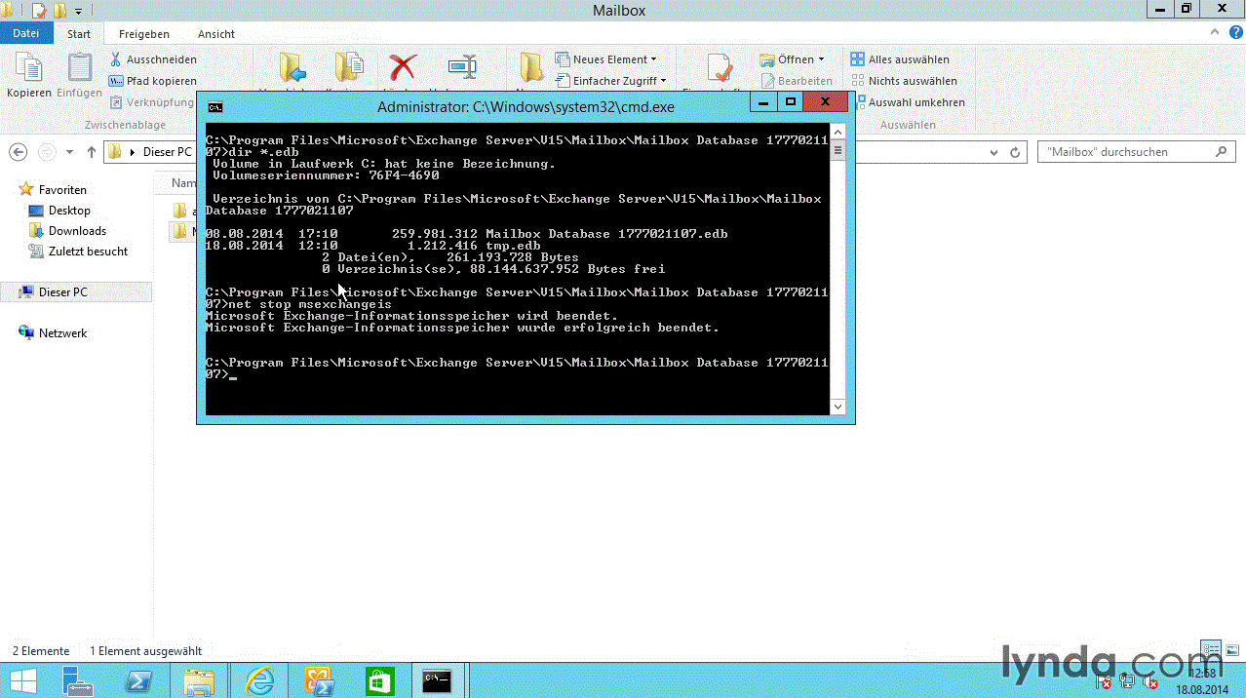Click Dieser PC in the address bar
The height and width of the screenshot is (698, 1246).
(x=167, y=152)
